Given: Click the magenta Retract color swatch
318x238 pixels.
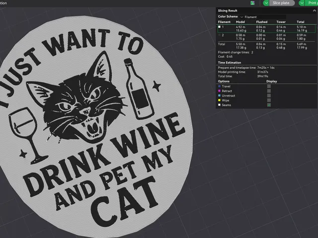Looking at the screenshot, I should (x=219, y=91).
